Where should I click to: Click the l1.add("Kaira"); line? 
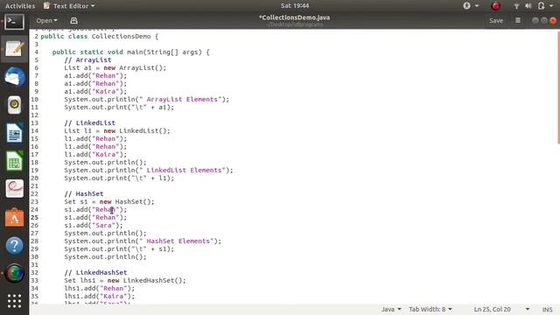(95, 155)
